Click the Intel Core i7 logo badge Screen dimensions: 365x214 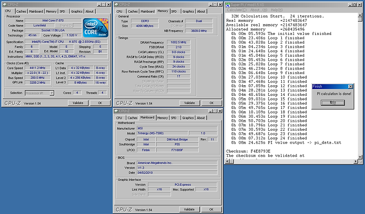coord(95,28)
